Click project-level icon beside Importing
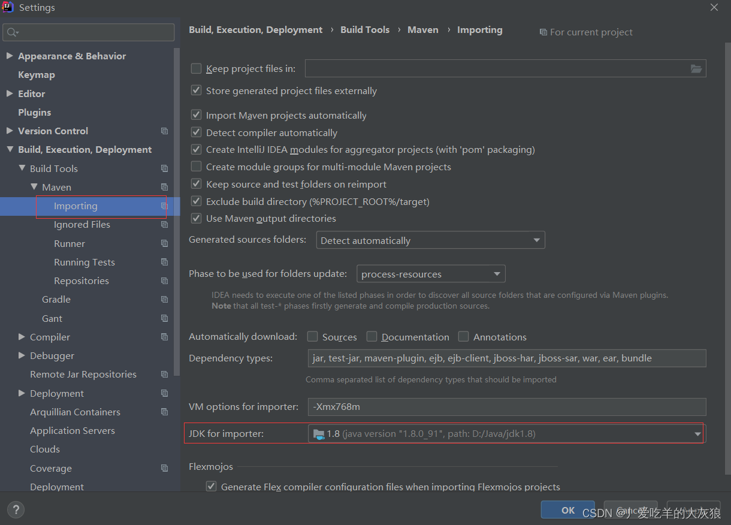Screen dimensions: 731x525 tap(165, 206)
